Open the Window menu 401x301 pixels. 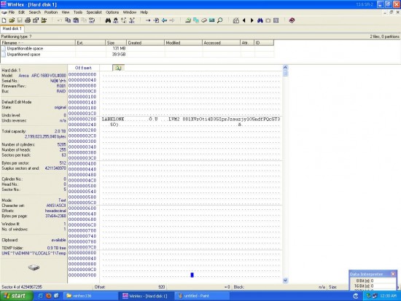(130, 12)
